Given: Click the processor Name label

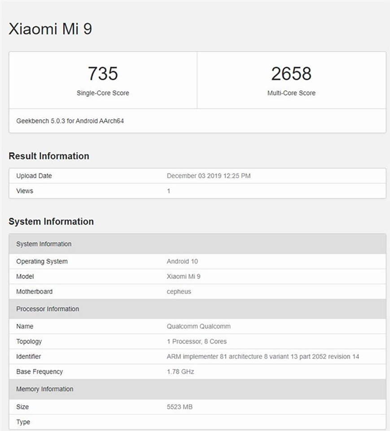Looking at the screenshot, I should [25, 326].
